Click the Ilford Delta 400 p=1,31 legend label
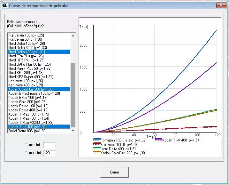Viewport: 229px width, 185px height. click(118, 149)
